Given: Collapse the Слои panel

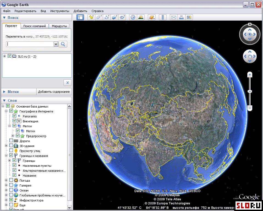Looking at the screenshot, I should pyautogui.click(x=4, y=100).
